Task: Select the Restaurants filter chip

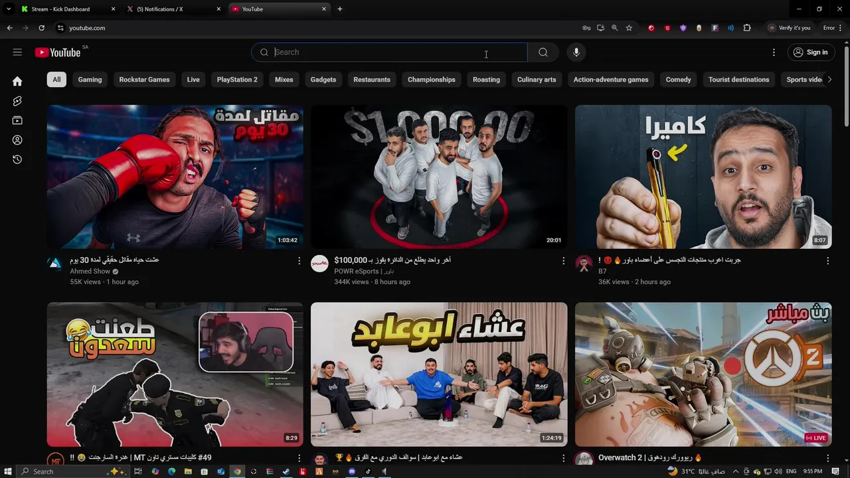Action: 372,80
